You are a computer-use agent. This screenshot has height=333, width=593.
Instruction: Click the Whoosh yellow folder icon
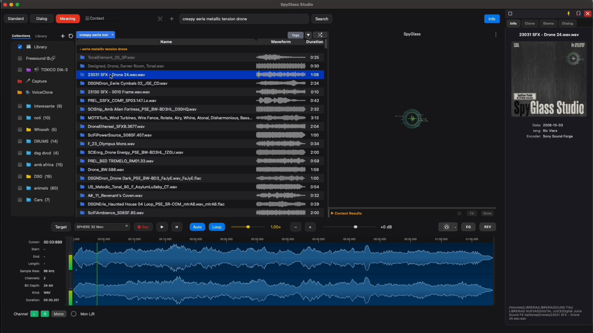tap(29, 130)
